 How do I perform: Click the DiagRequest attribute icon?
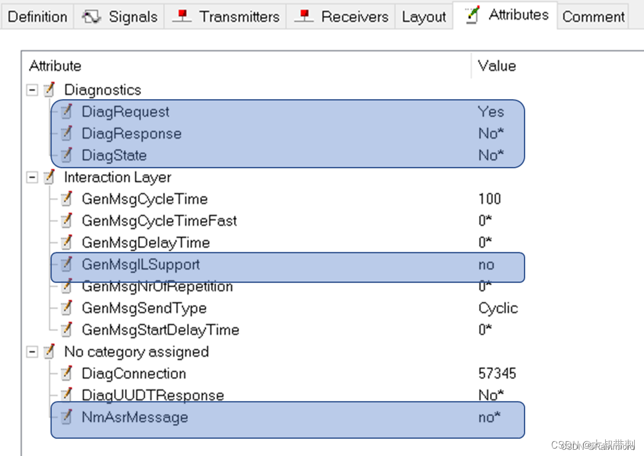click(66, 111)
